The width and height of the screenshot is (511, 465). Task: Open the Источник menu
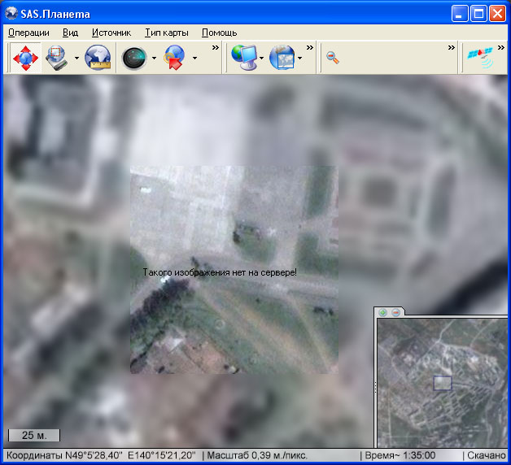pos(111,33)
